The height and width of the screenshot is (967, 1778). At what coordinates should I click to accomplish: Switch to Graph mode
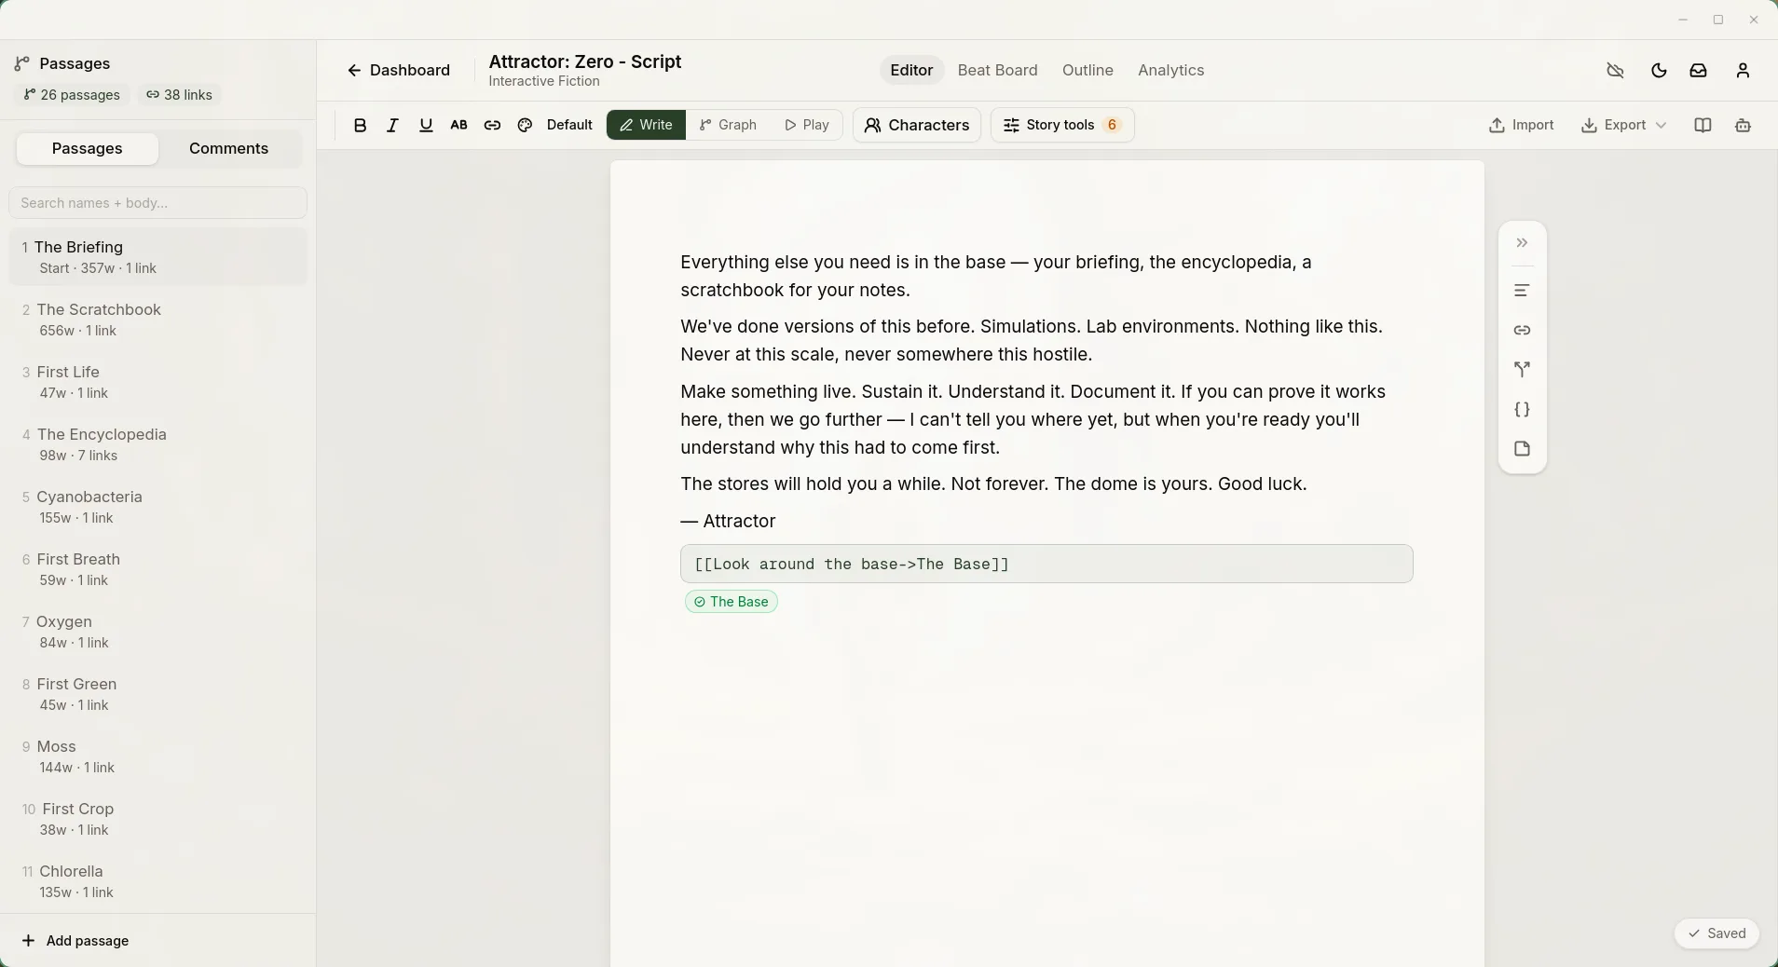[728, 125]
